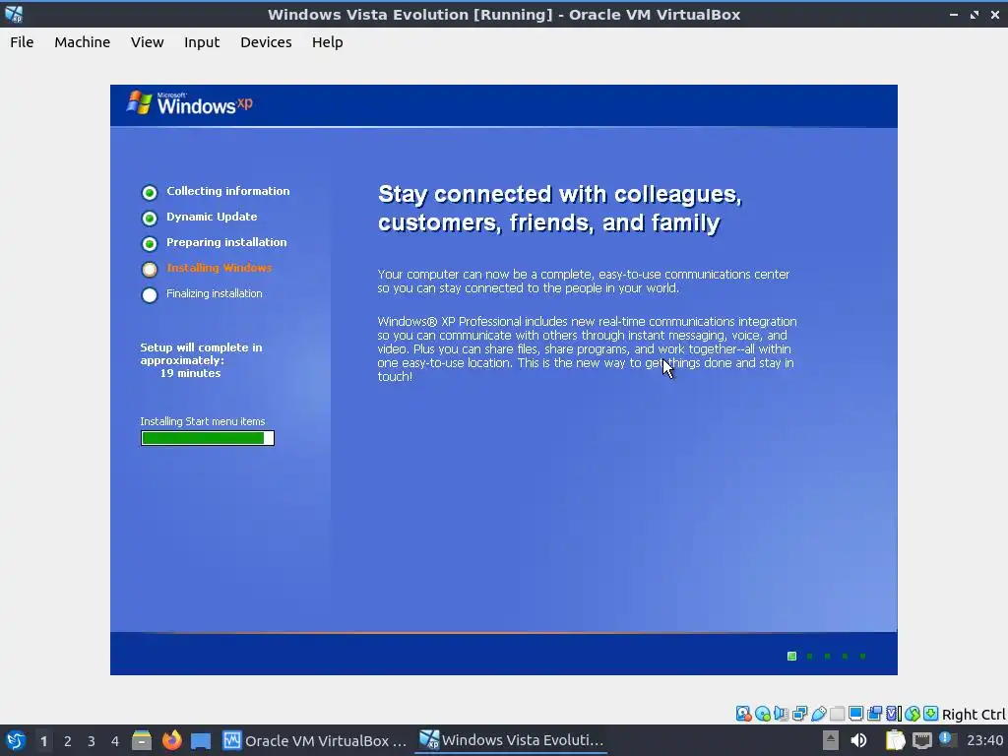
Task: Switch to workspace 2
Action: tap(68, 741)
